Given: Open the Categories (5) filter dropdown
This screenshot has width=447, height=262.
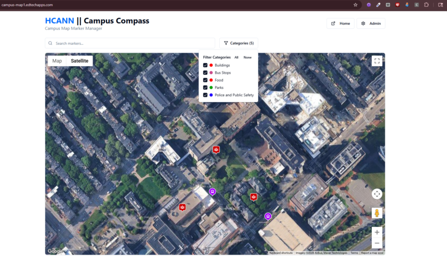Looking at the screenshot, I should click(239, 43).
